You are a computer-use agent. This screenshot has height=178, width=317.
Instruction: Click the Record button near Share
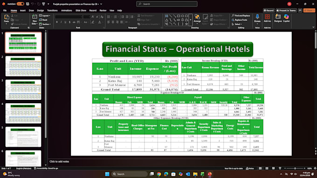(x=269, y=10)
